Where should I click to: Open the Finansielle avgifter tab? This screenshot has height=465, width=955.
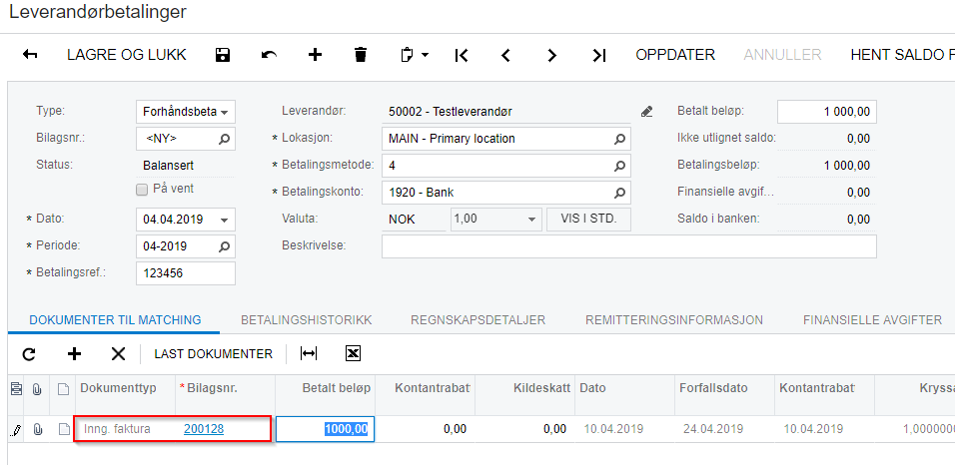point(872,319)
